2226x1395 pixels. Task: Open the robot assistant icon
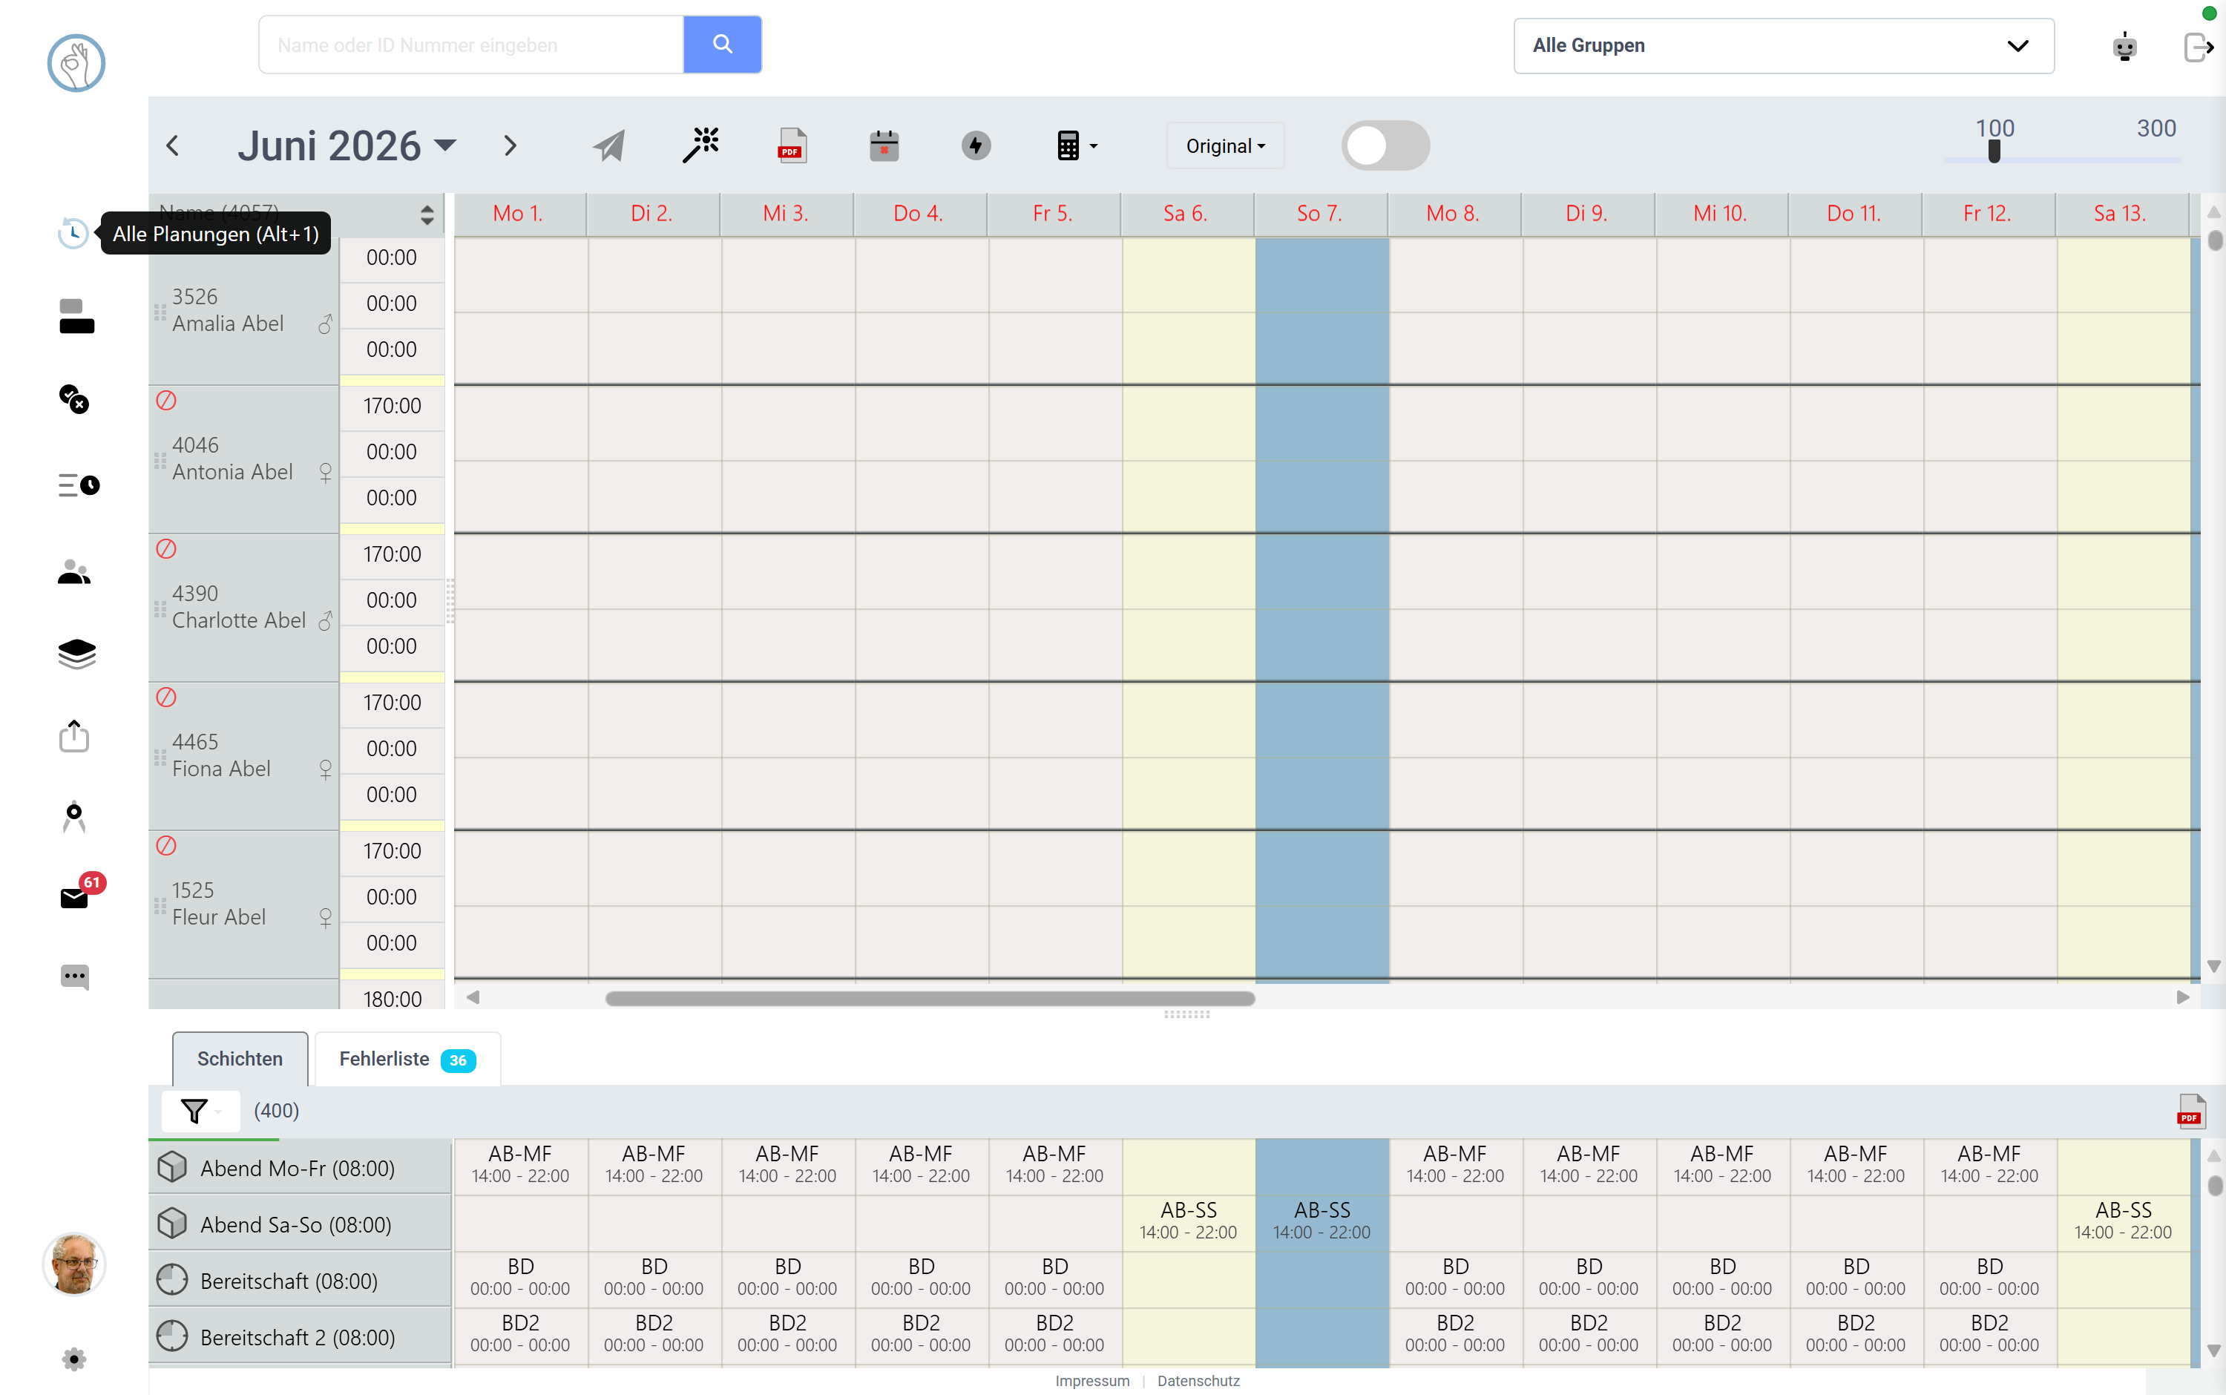[x=2124, y=46]
